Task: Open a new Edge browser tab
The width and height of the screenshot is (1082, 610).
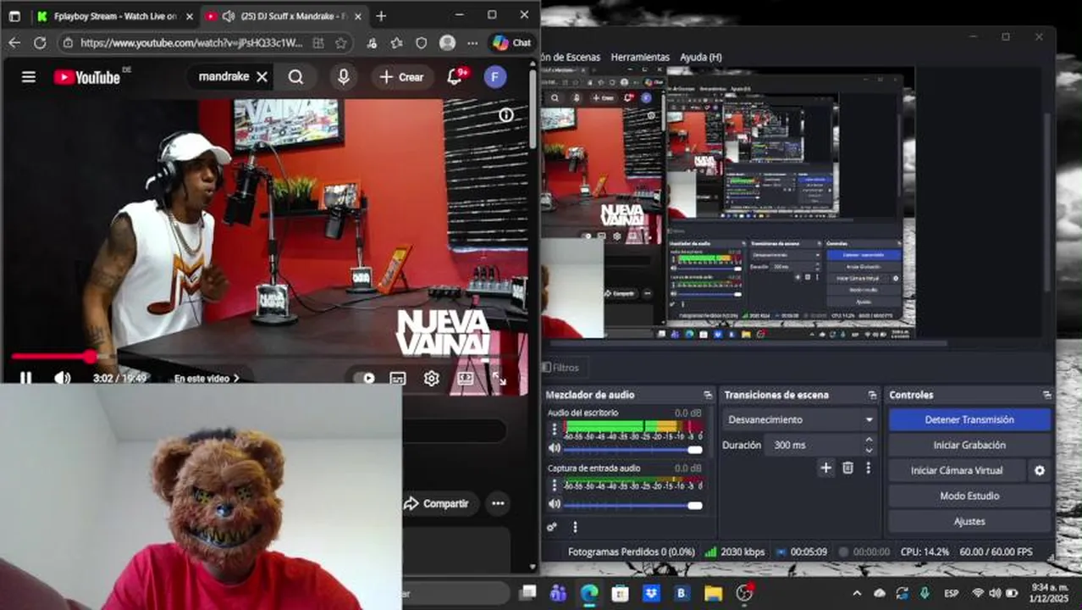Action: (x=381, y=16)
